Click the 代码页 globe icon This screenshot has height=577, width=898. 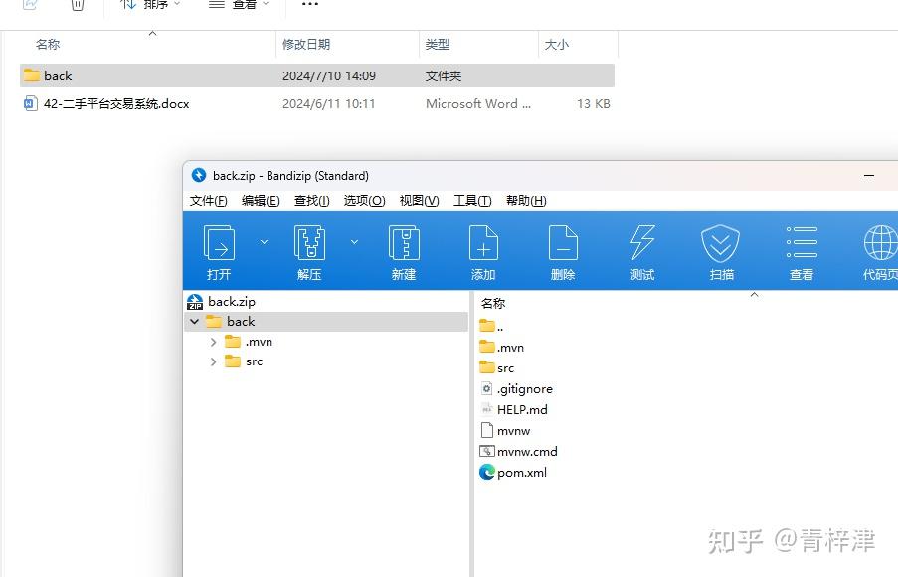click(881, 243)
